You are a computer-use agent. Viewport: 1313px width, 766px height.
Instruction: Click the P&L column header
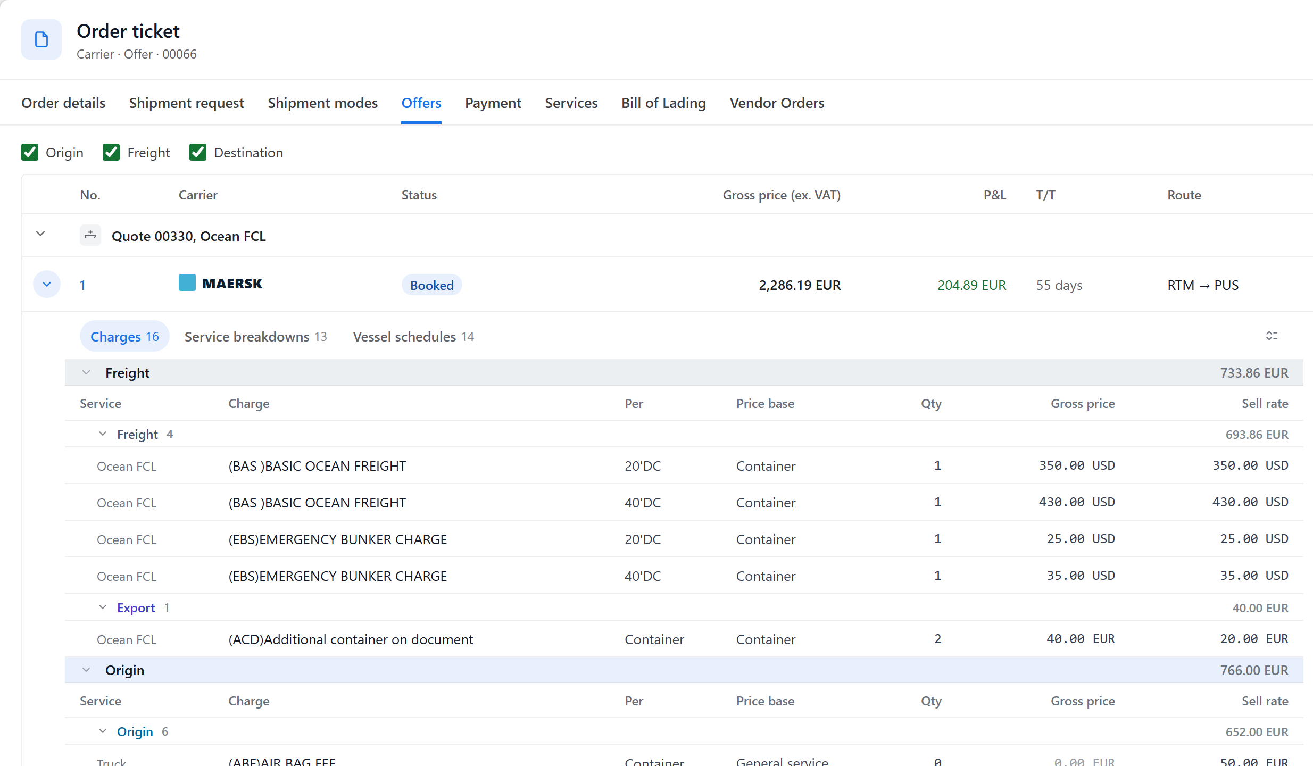pyautogui.click(x=994, y=195)
